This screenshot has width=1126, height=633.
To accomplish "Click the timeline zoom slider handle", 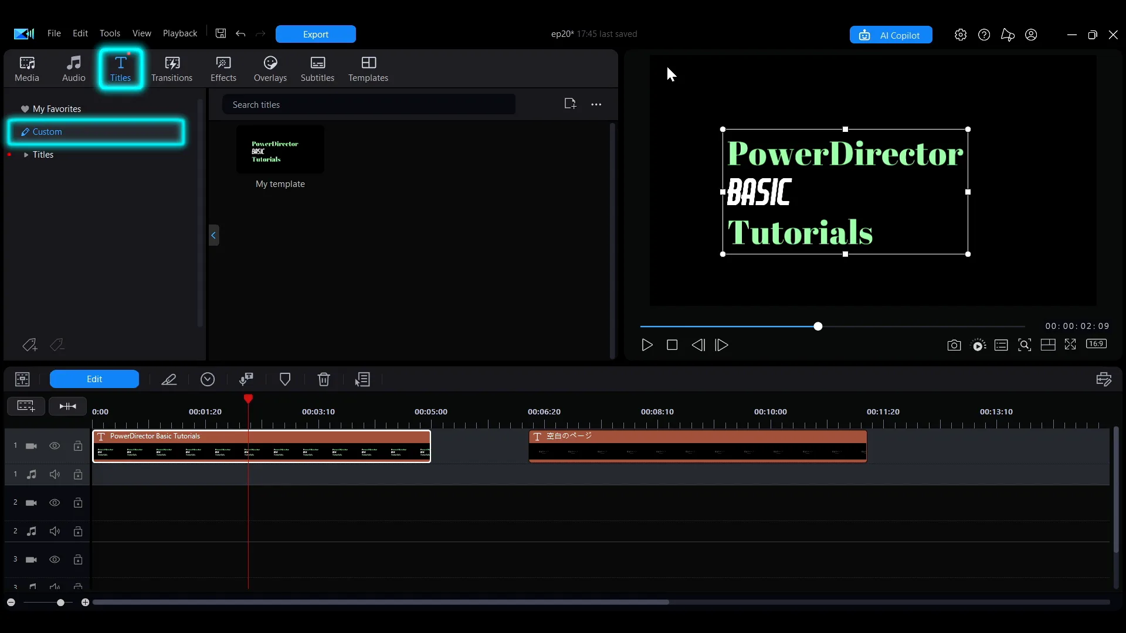I will click(60, 603).
